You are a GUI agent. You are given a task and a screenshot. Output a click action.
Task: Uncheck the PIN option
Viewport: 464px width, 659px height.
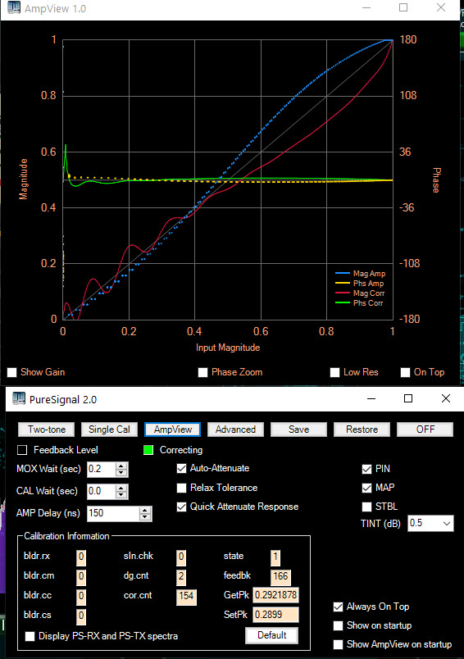click(x=367, y=469)
